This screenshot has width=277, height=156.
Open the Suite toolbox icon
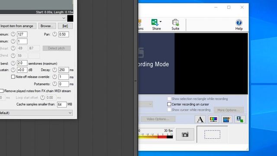175,23
